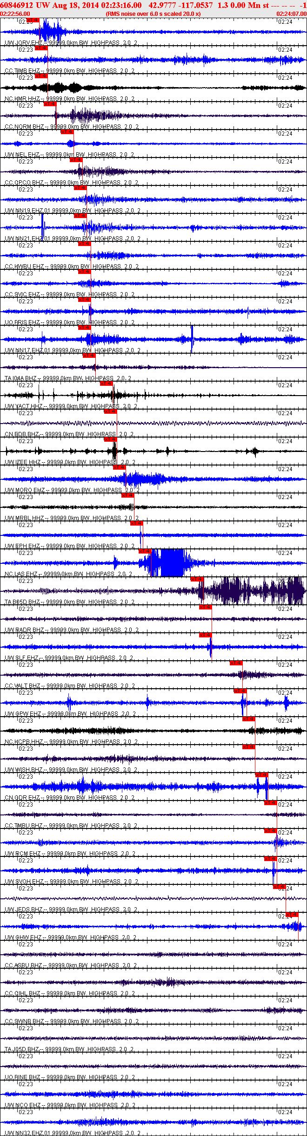Select the UW SLF EHZ station label
This screenshot has height=1136, width=307.
click(x=21, y=658)
